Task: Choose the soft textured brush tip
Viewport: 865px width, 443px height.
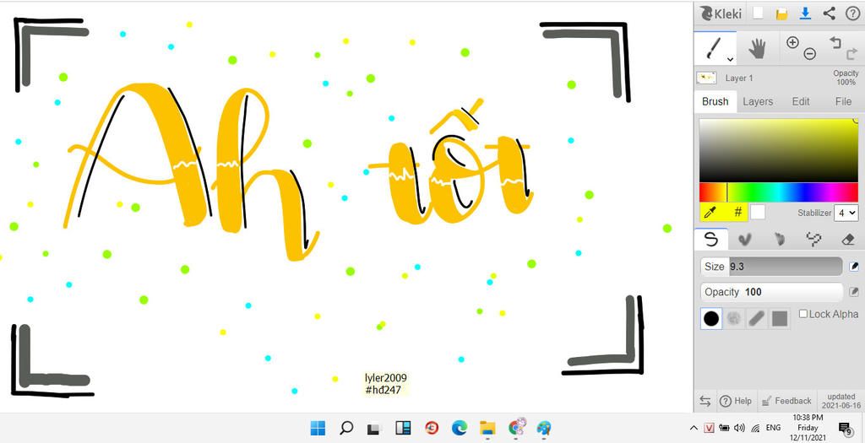Action: 734,318
